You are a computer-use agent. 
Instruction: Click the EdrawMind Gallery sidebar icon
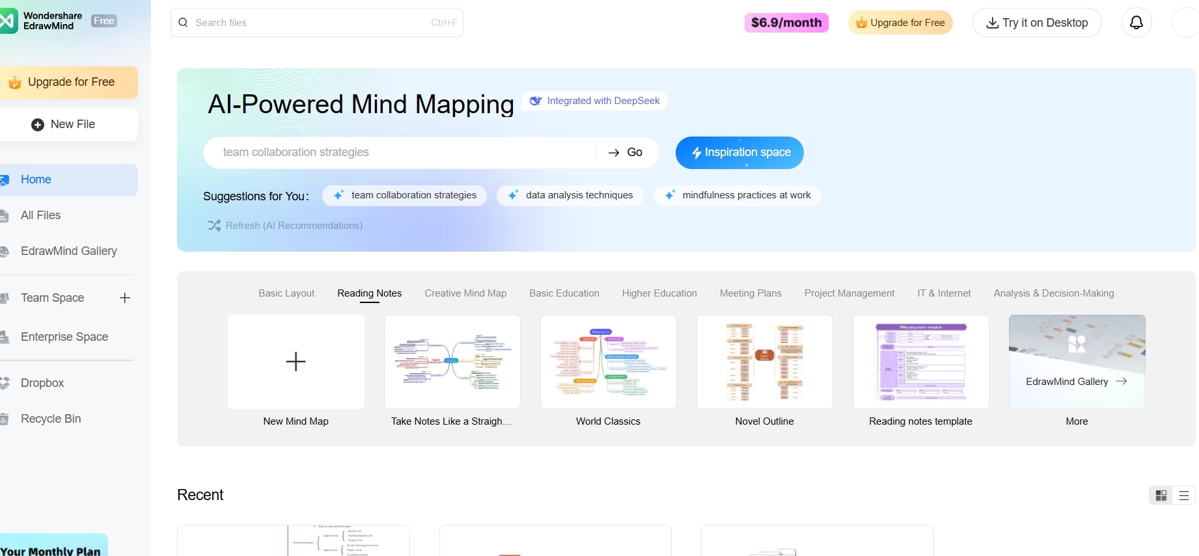pos(4,252)
